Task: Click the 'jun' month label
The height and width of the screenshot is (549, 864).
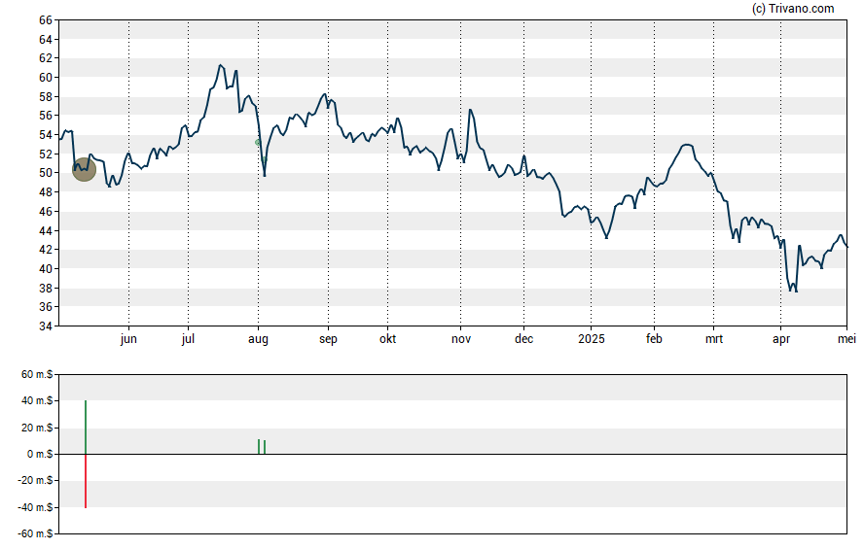Action: pyautogui.click(x=128, y=339)
